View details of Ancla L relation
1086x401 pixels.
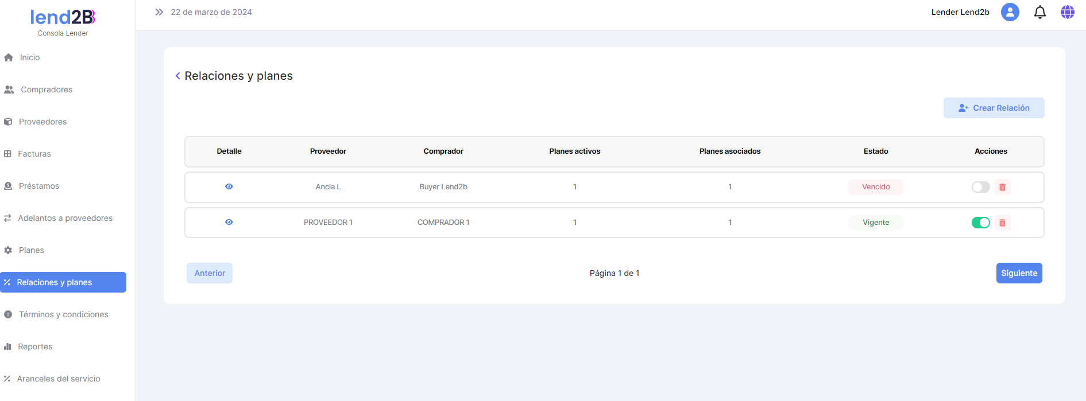pyautogui.click(x=229, y=186)
